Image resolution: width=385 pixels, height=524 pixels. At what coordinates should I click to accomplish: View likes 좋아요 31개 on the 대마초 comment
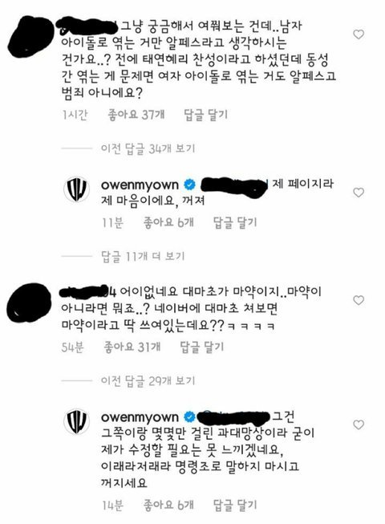click(x=132, y=347)
